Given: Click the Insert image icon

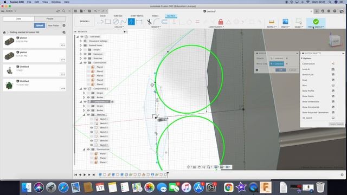Looking at the screenshot, I should [x=285, y=22].
